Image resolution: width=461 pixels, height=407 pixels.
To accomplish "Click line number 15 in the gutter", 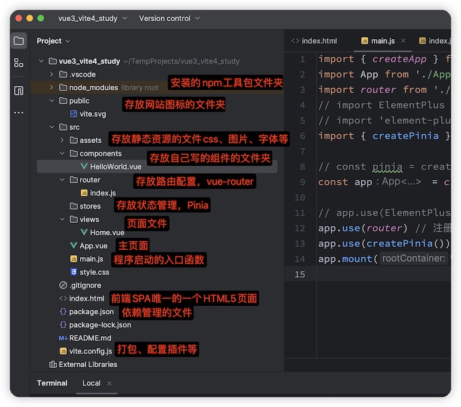I will click(x=300, y=274).
